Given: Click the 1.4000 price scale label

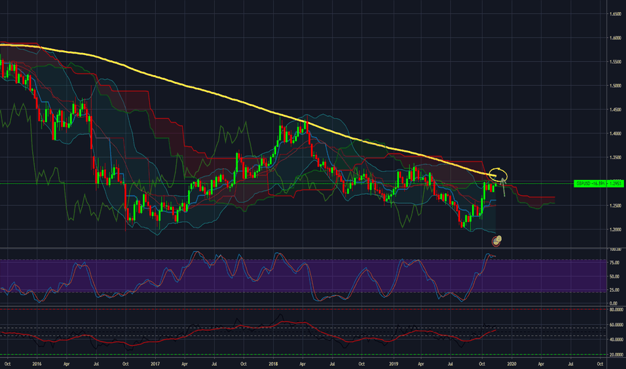Looking at the screenshot, I should (x=614, y=134).
